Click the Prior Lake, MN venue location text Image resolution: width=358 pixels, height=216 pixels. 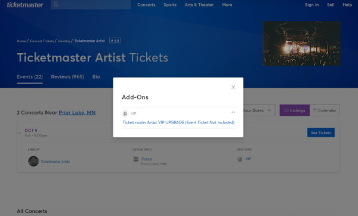(x=154, y=164)
